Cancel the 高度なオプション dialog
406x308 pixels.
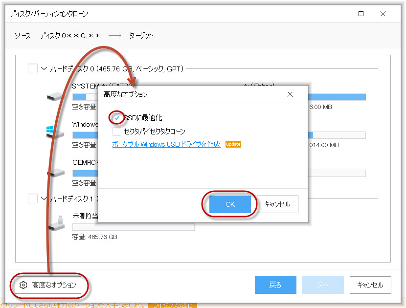click(277, 204)
